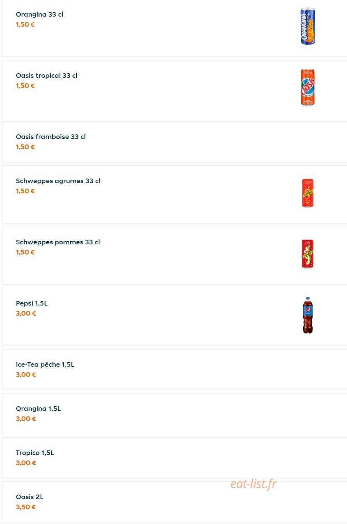Screen dimensions: 347x524
Task: Pick Tropico 1,5L from the list
Action: point(35,453)
